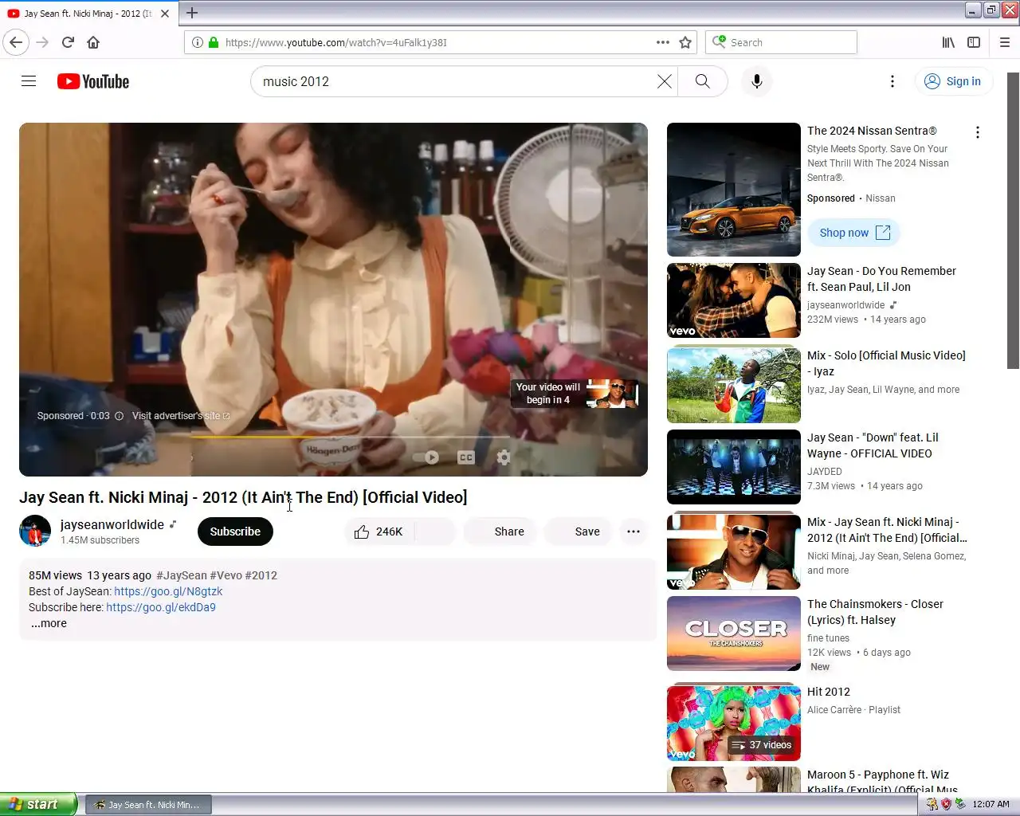Toggle closed captions CC button

[x=466, y=457]
